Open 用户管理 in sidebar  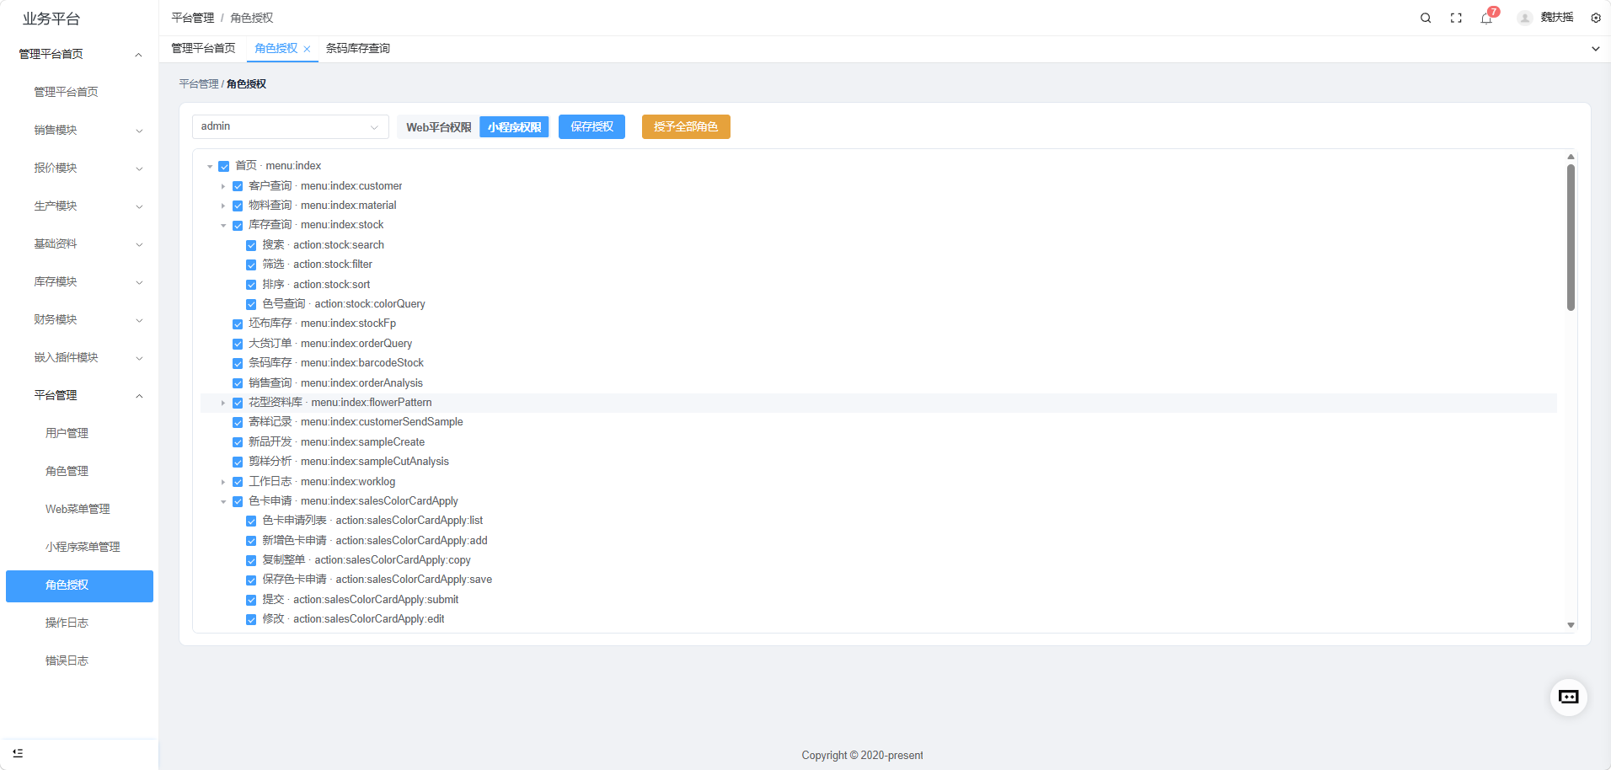(x=79, y=433)
